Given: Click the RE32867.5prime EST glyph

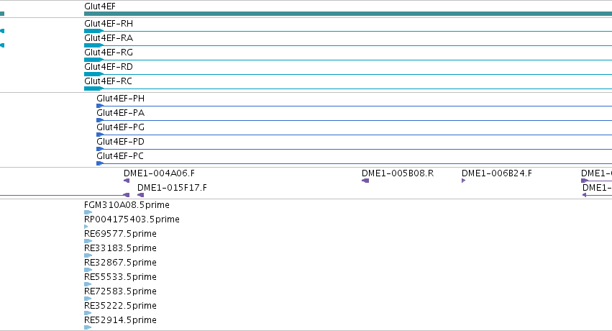Looking at the screenshot, I should pos(88,270).
